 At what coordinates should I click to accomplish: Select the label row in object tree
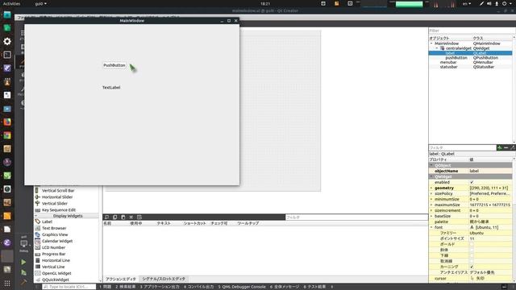[470, 53]
